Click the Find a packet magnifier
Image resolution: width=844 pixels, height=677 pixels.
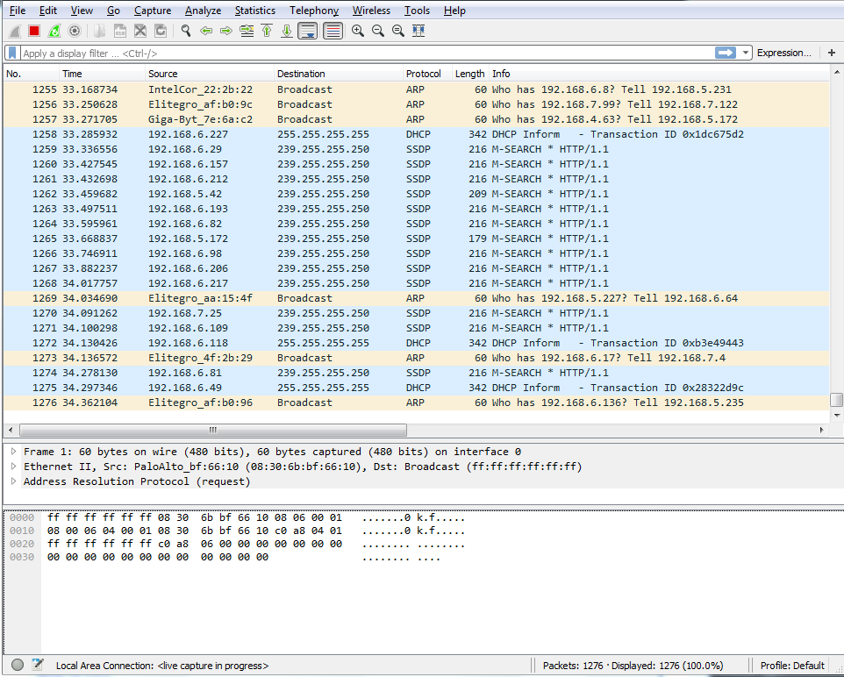[186, 31]
